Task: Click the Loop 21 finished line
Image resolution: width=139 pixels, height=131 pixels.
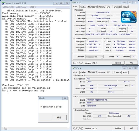Action: coord(28,77)
